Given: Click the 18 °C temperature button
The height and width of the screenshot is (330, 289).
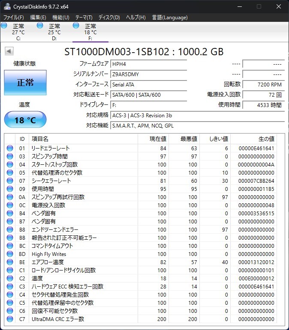Looking at the screenshot, I should (x=25, y=120).
